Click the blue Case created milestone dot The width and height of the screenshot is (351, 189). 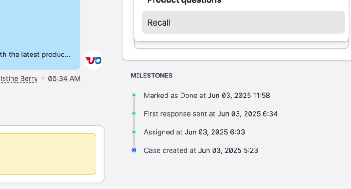pos(134,150)
